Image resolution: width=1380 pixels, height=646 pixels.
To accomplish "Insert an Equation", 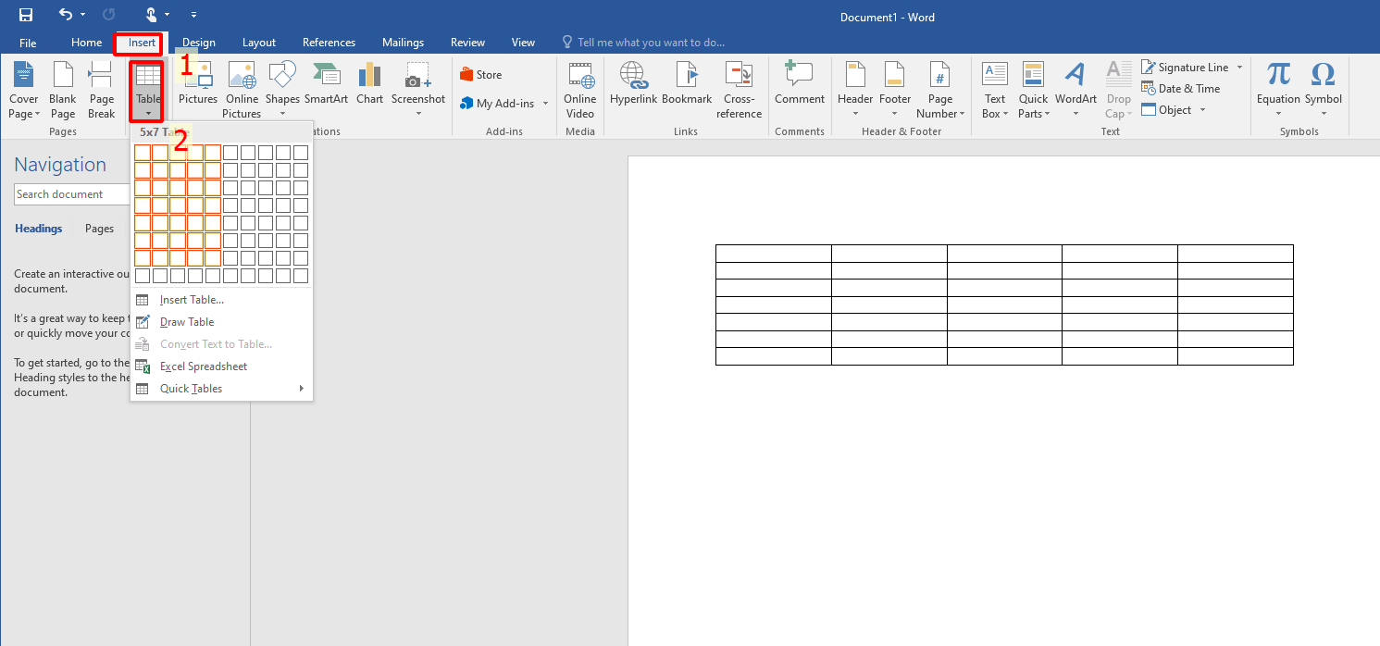I will point(1278,90).
